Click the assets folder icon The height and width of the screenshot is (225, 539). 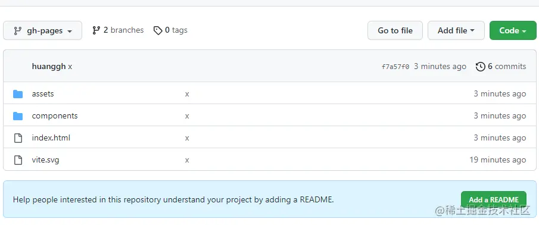click(x=18, y=94)
